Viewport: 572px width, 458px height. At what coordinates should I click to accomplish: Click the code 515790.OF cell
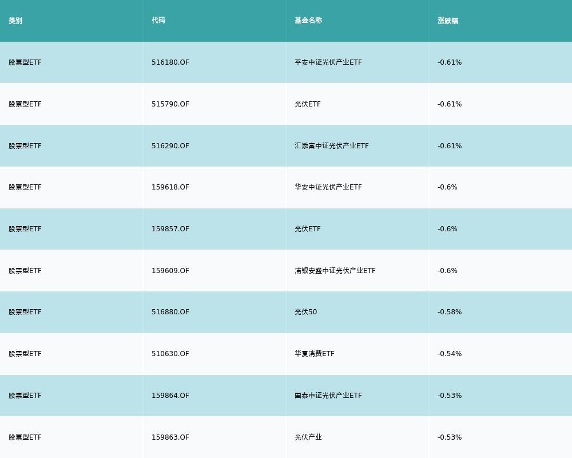[170, 104]
